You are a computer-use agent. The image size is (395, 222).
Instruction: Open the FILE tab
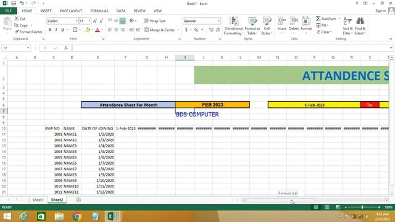point(8,11)
